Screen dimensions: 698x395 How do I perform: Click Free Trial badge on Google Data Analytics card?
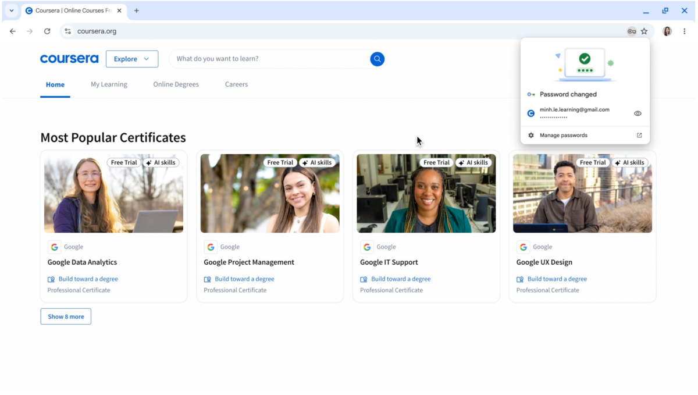click(124, 163)
